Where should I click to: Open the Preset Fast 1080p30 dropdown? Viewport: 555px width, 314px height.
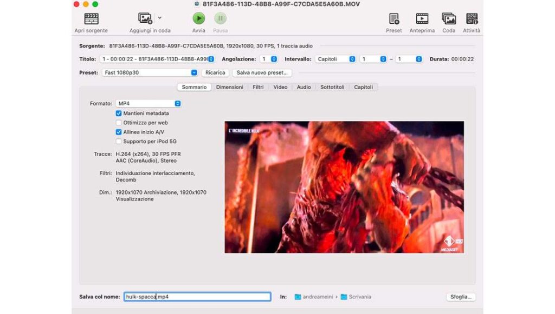pyautogui.click(x=150, y=72)
